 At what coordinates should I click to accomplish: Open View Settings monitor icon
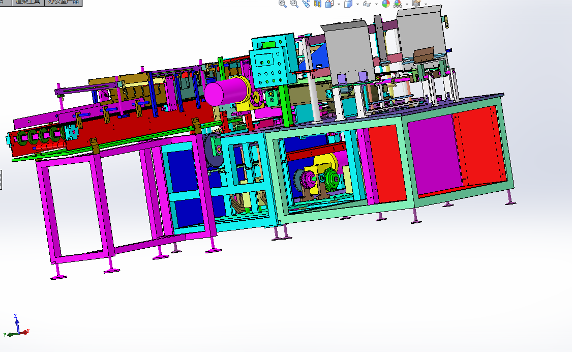click(x=416, y=4)
